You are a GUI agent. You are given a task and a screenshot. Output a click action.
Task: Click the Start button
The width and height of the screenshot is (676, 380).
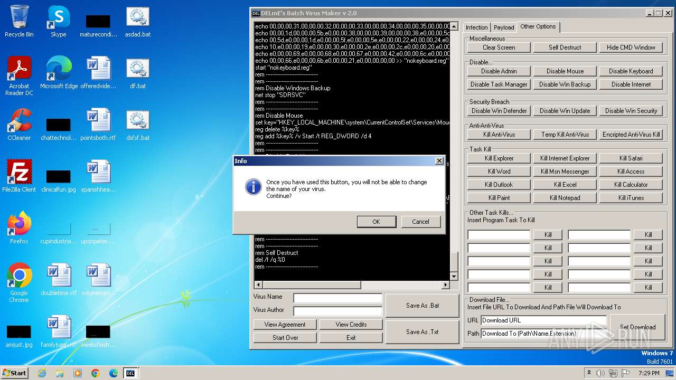click(x=15, y=373)
